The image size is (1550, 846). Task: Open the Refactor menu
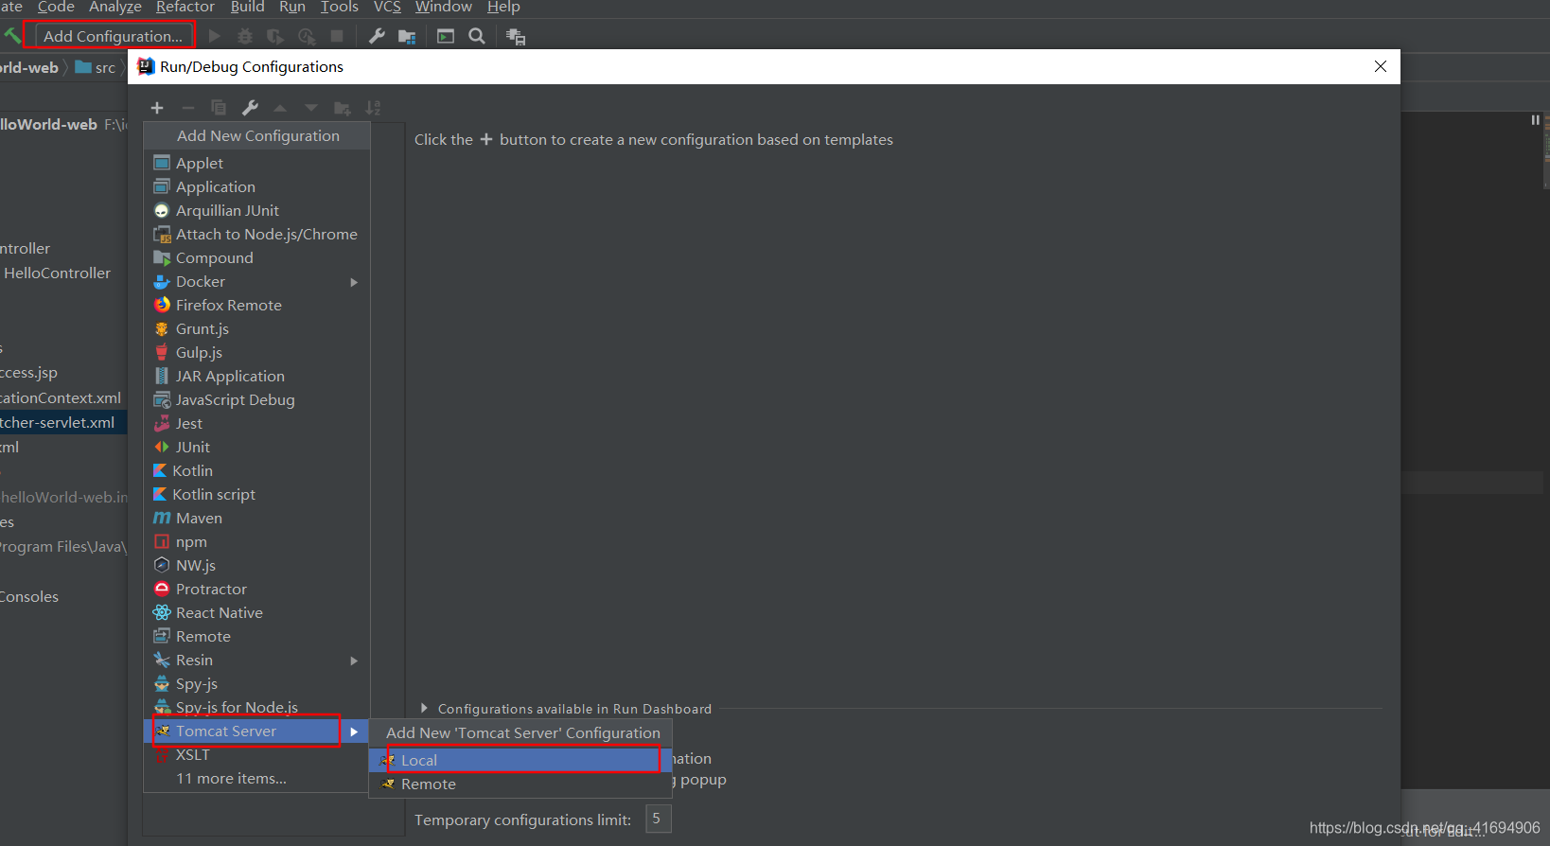[x=185, y=8]
